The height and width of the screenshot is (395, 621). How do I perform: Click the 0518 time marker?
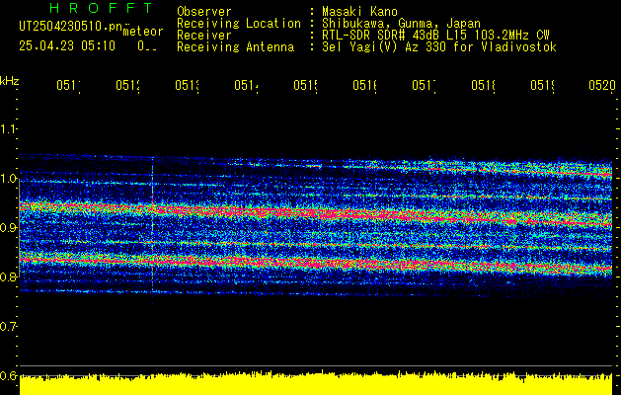click(x=484, y=85)
